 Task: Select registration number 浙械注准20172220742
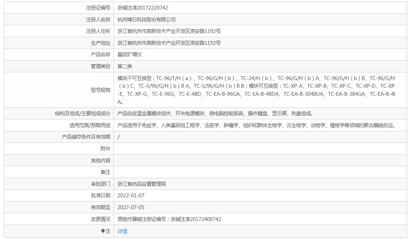(x=143, y=8)
